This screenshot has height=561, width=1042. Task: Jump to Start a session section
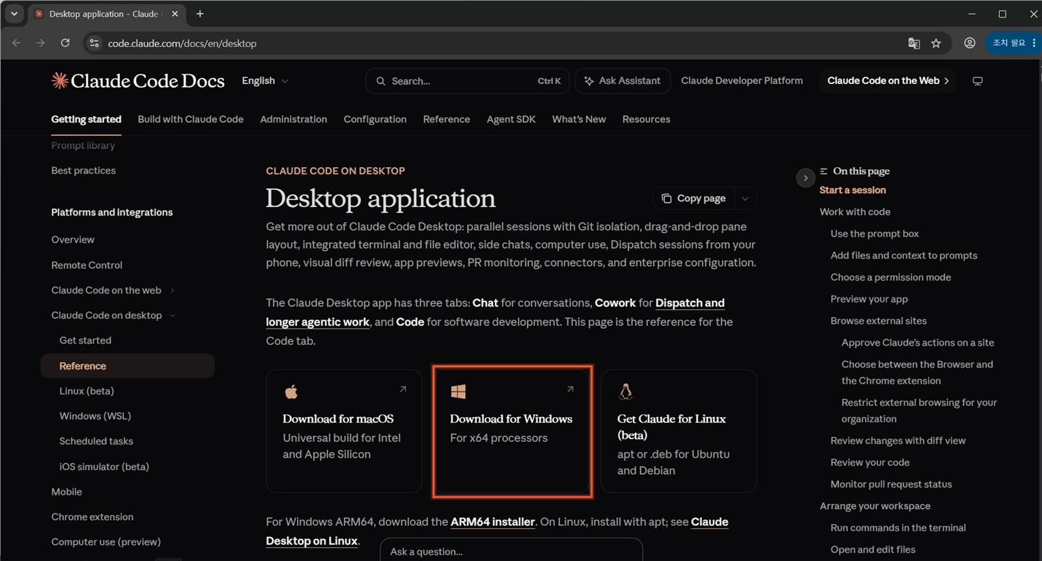click(852, 190)
